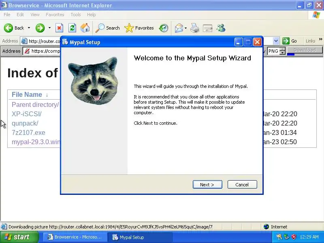Click the 01:34 date beside 7z2107.exe
The image size is (324, 243).
pyautogui.click(x=280, y=132)
